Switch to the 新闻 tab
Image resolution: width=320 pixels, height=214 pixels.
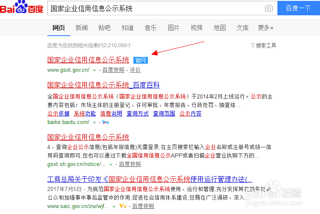click(82, 28)
